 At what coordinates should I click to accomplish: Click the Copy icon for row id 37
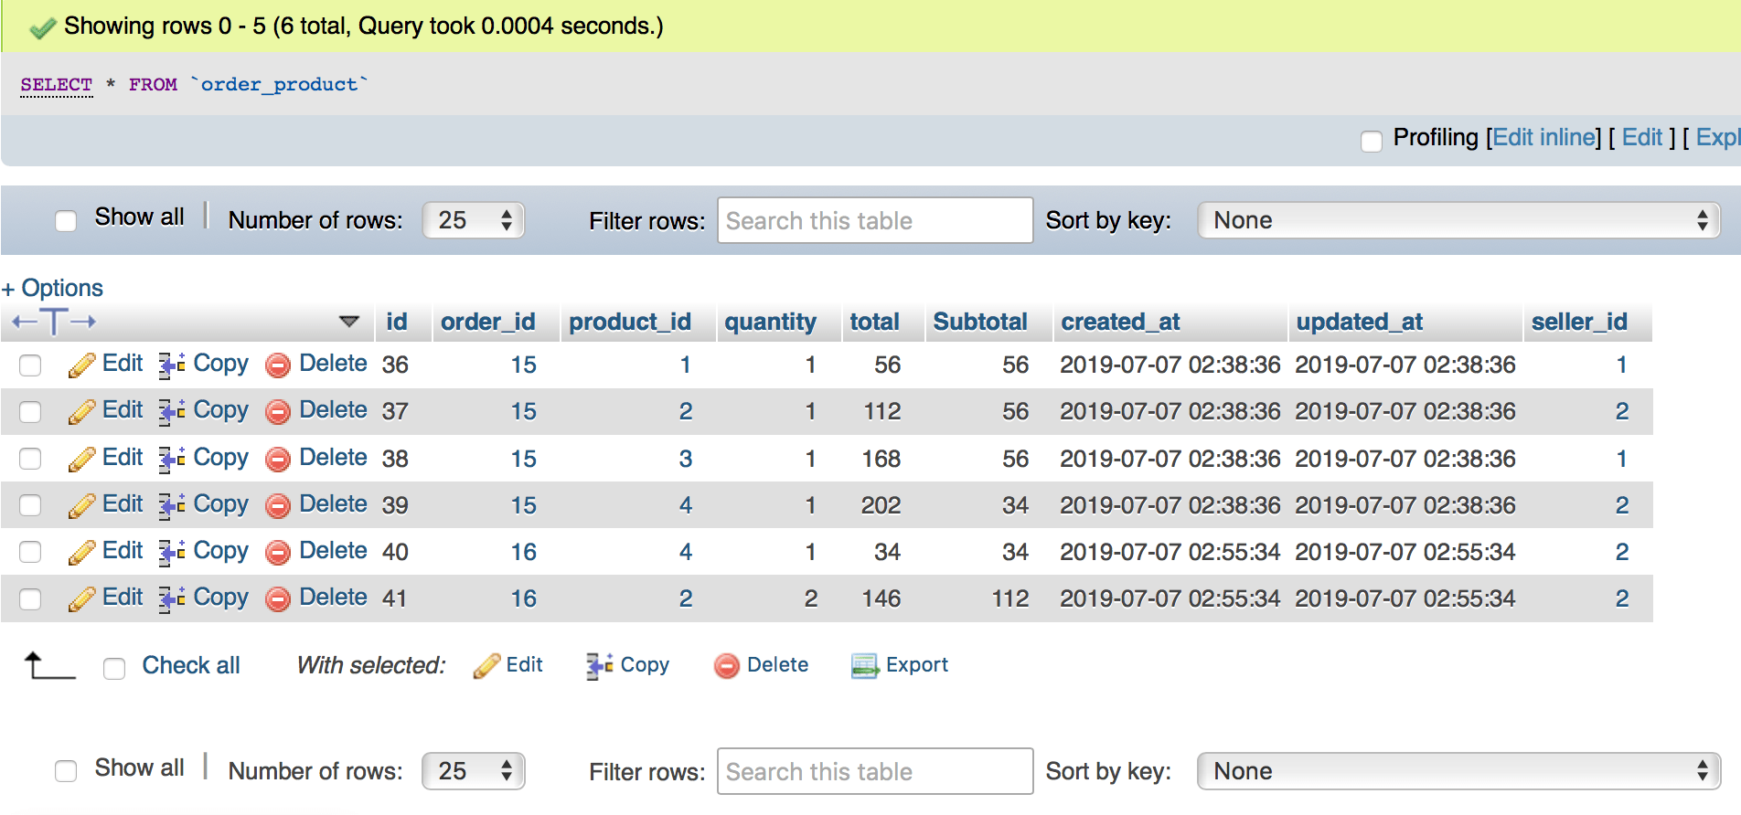(172, 411)
